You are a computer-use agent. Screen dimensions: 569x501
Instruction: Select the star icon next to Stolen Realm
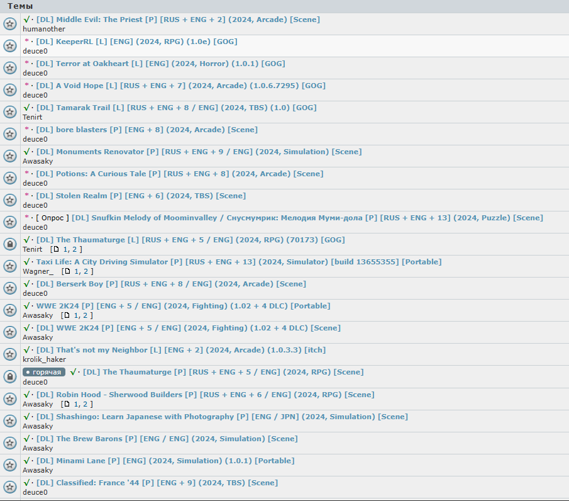tap(10, 200)
